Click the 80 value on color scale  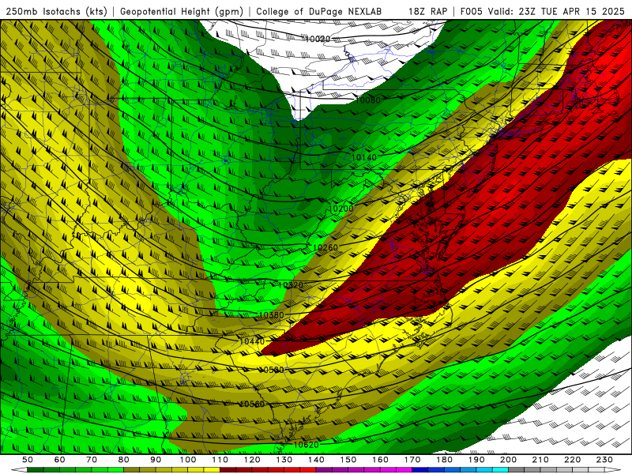124,460
